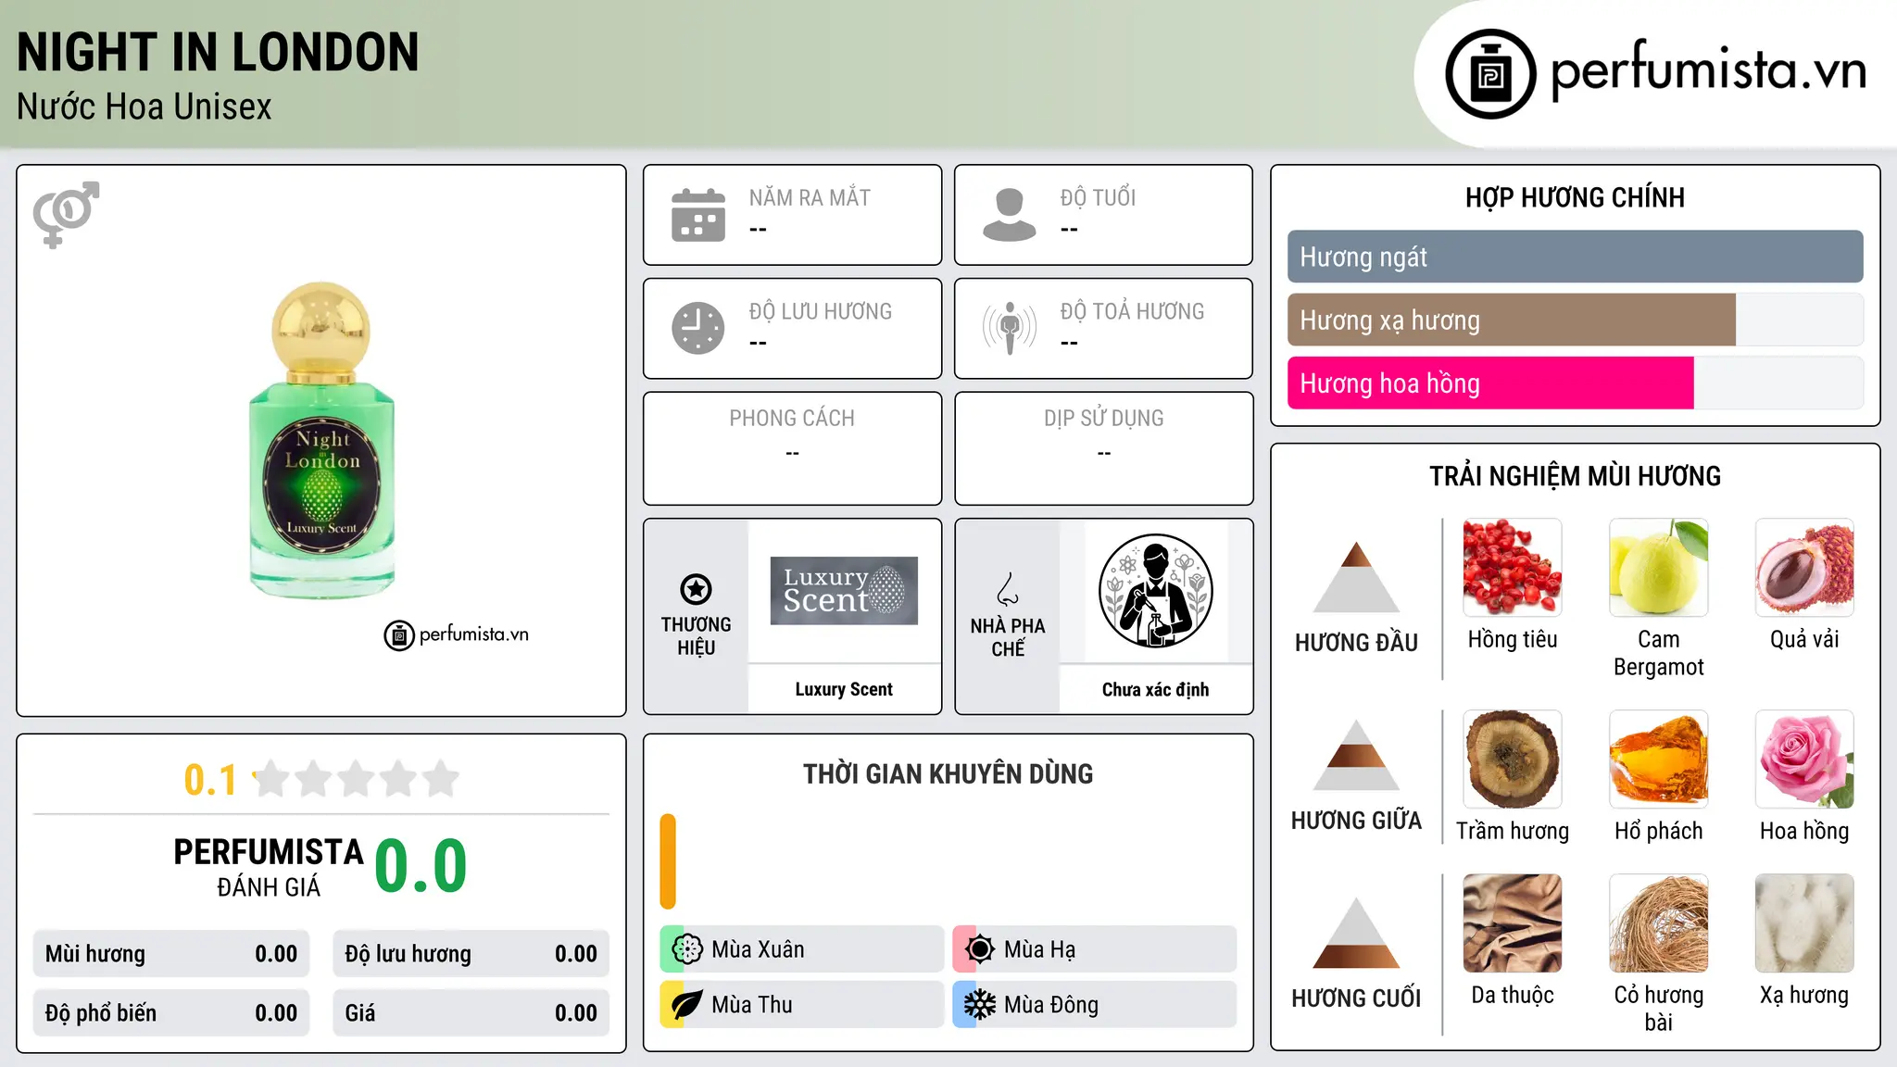Open the Hoa hồng rose note image
This screenshot has height=1067, width=1897.
pyautogui.click(x=1804, y=759)
